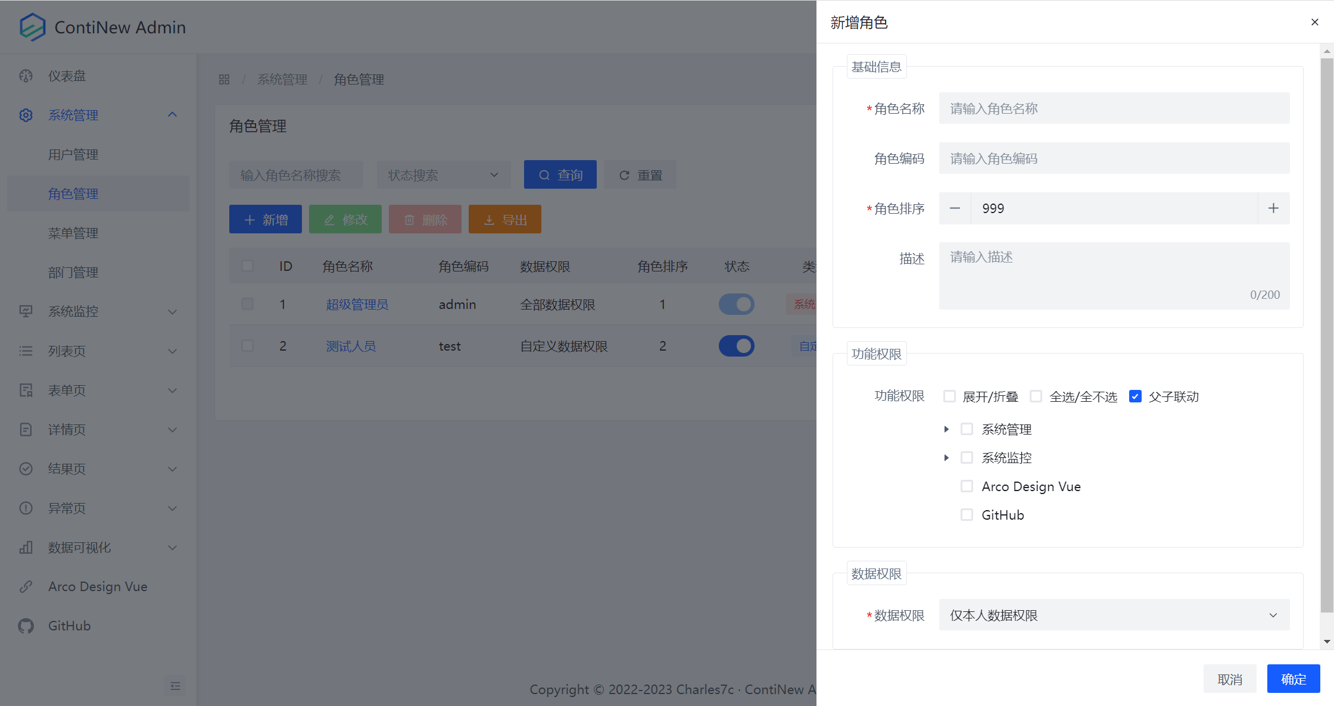1334x706 pixels.
Task: Click the ContiNew Admin logo icon
Action: coord(32,27)
